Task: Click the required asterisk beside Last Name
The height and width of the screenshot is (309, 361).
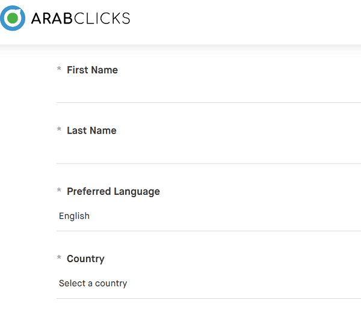Action: (x=59, y=129)
